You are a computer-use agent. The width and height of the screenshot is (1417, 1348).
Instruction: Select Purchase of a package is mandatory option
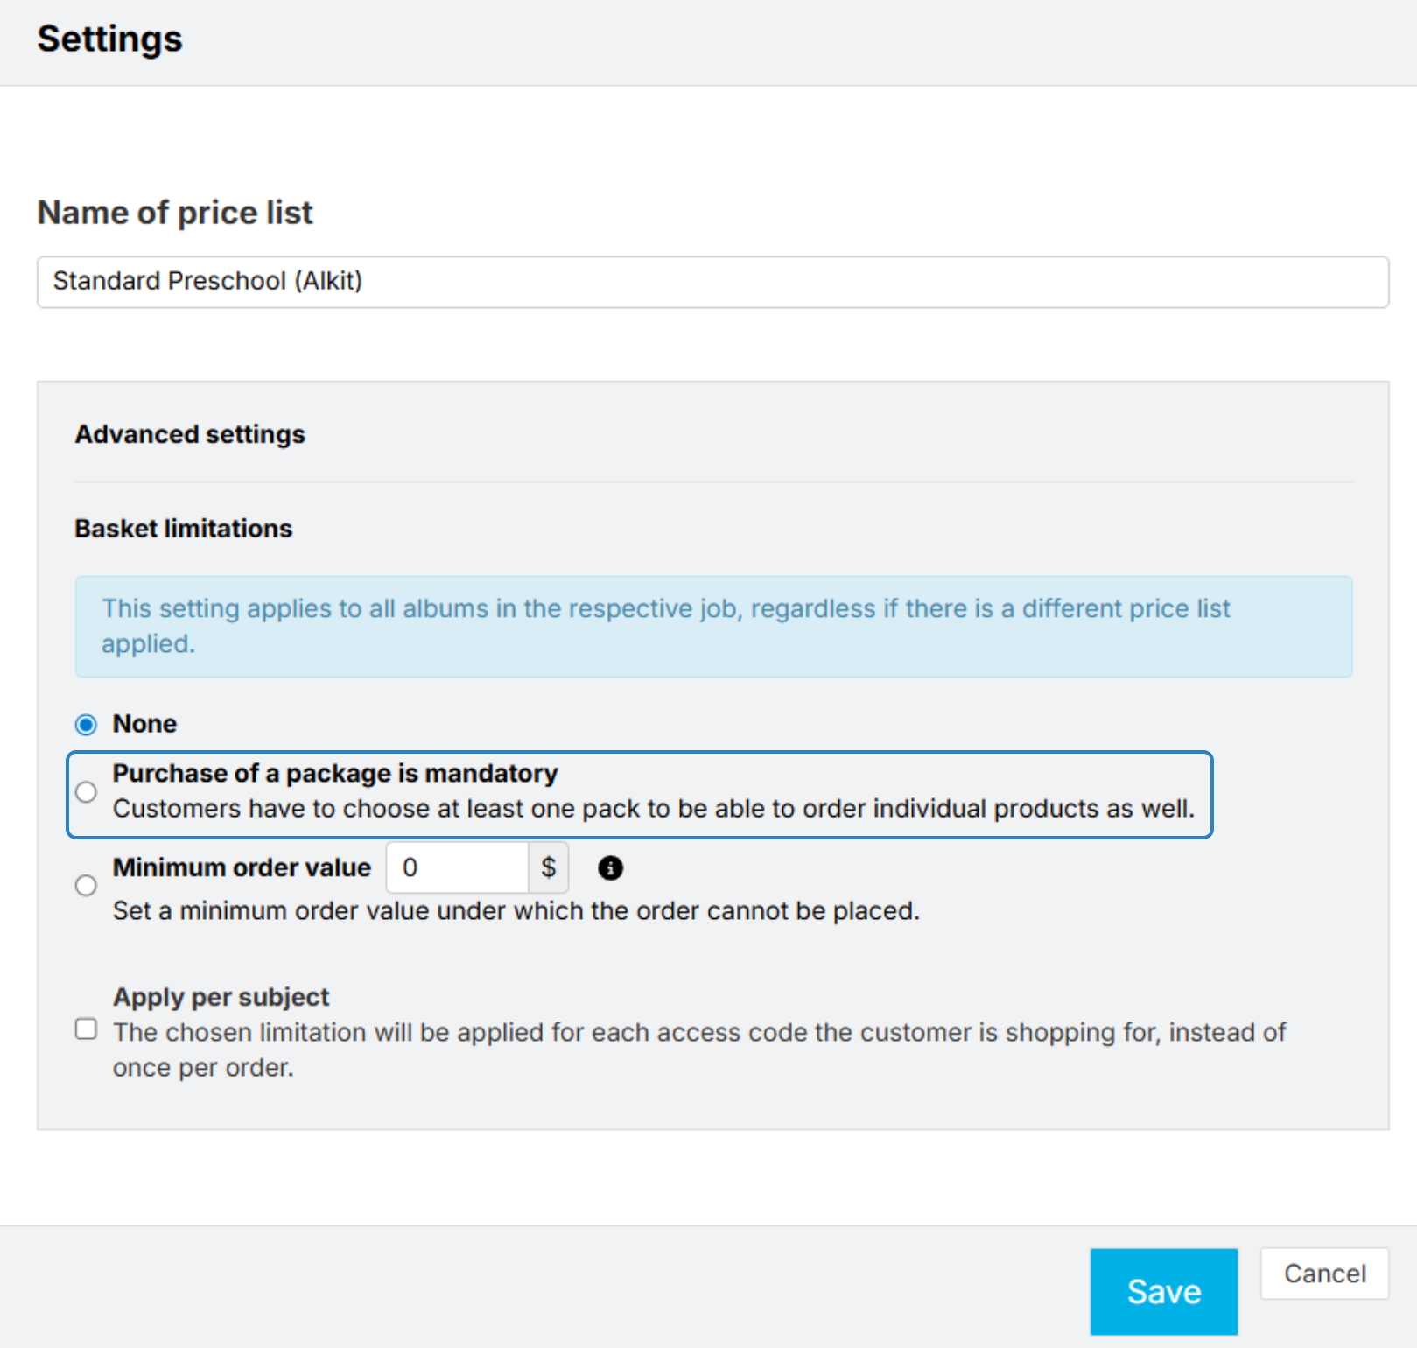click(x=86, y=792)
